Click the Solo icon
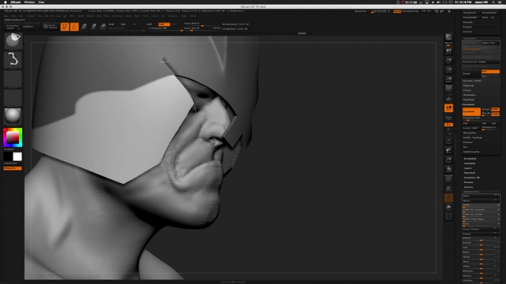This screenshot has width=506, height=284. point(448,208)
